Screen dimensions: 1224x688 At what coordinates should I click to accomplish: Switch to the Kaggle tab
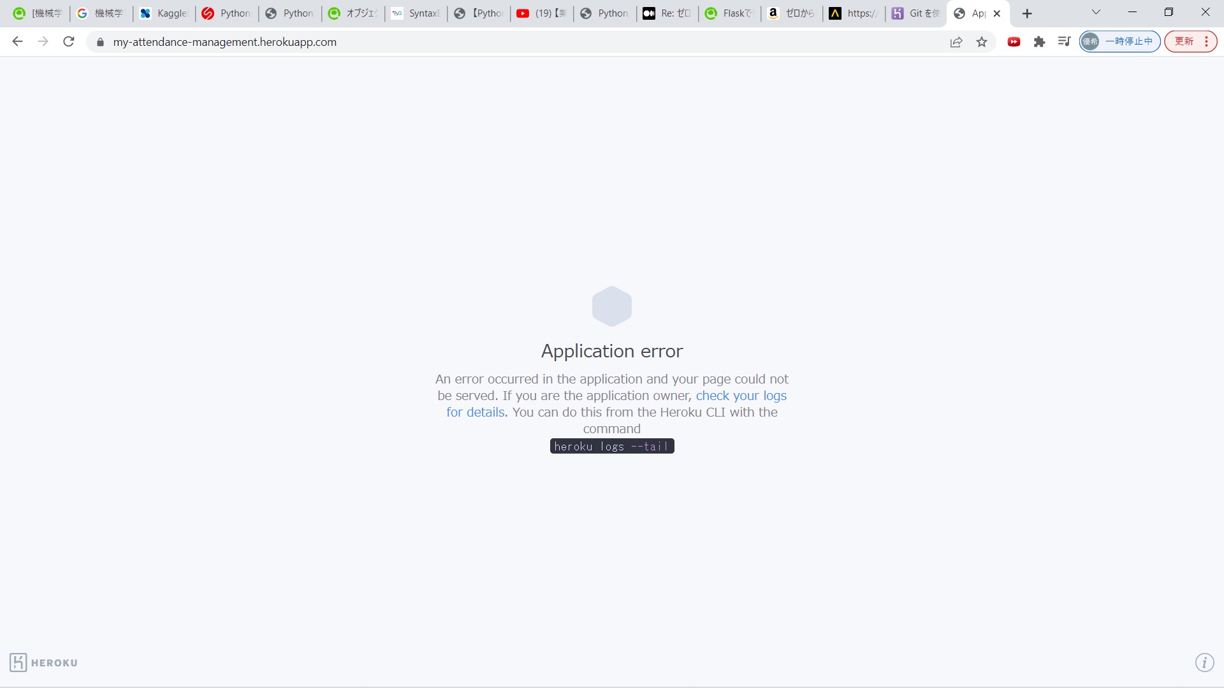163,13
